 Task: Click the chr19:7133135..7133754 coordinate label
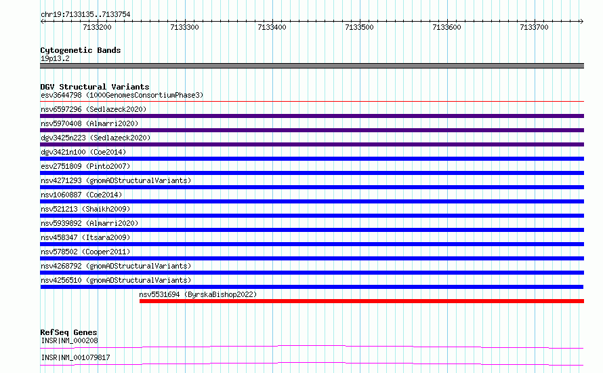click(x=85, y=14)
